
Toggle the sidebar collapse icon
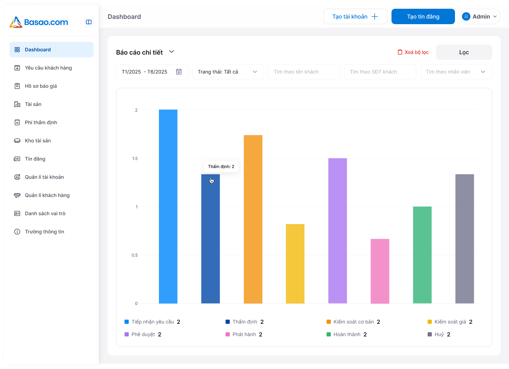(x=89, y=22)
